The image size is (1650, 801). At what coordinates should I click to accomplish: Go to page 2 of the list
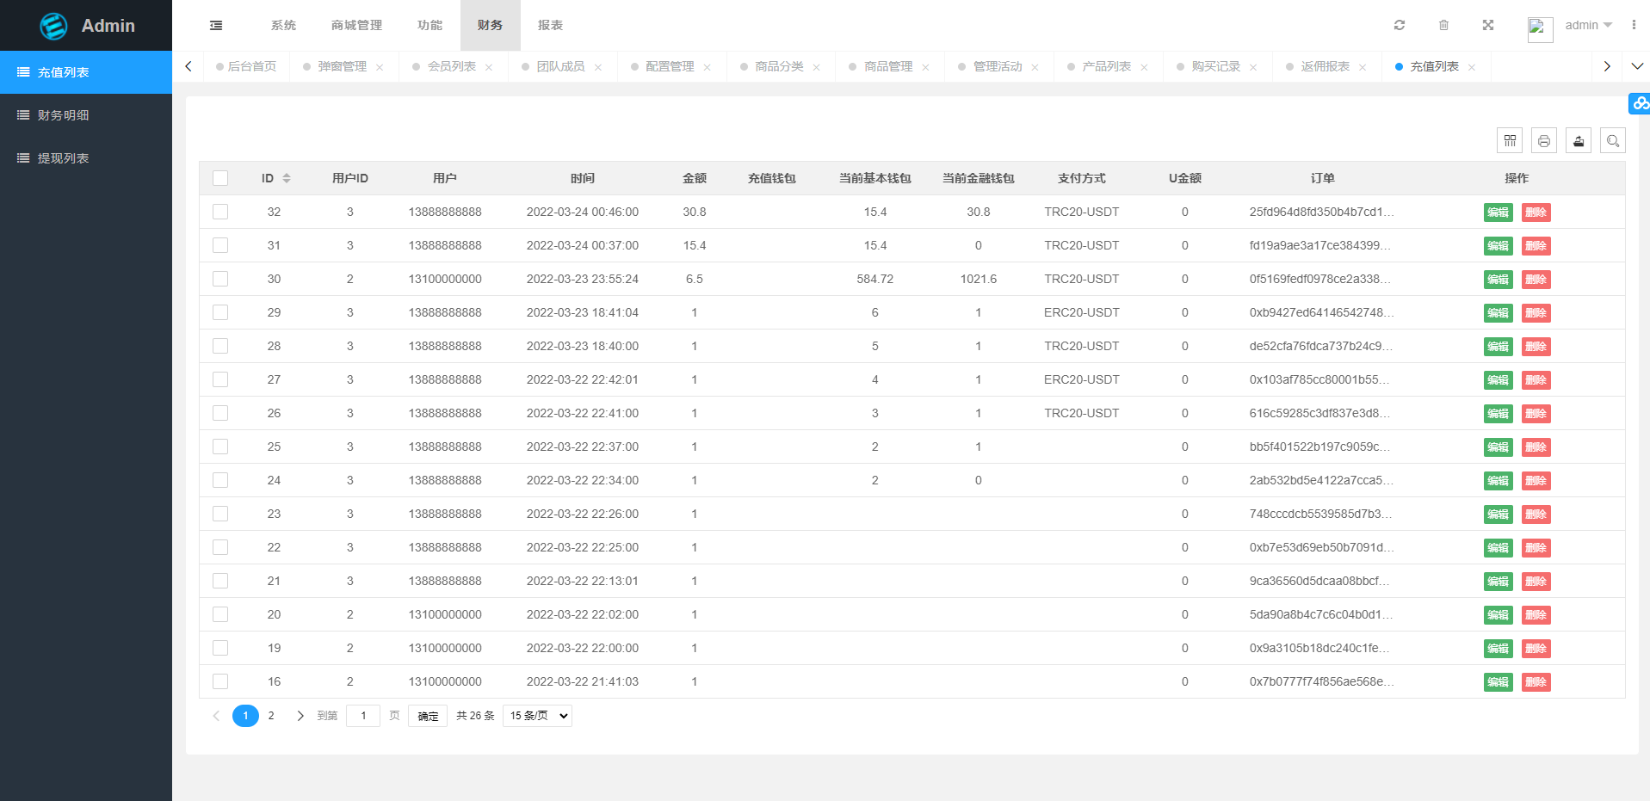(271, 715)
